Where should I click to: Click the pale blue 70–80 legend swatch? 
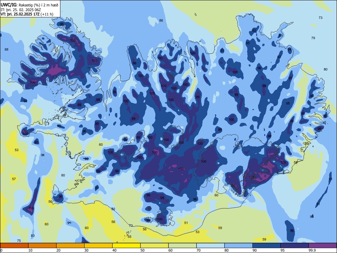pyautogui.click(x=210, y=246)
